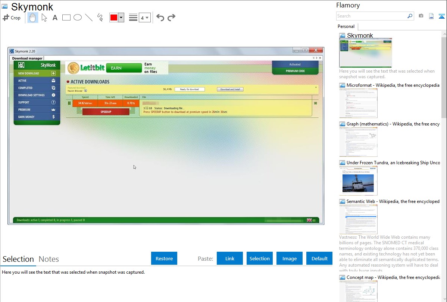The width and height of the screenshot is (447, 302).
Task: Open Support in SkyMonk sidebar
Action: click(37, 102)
